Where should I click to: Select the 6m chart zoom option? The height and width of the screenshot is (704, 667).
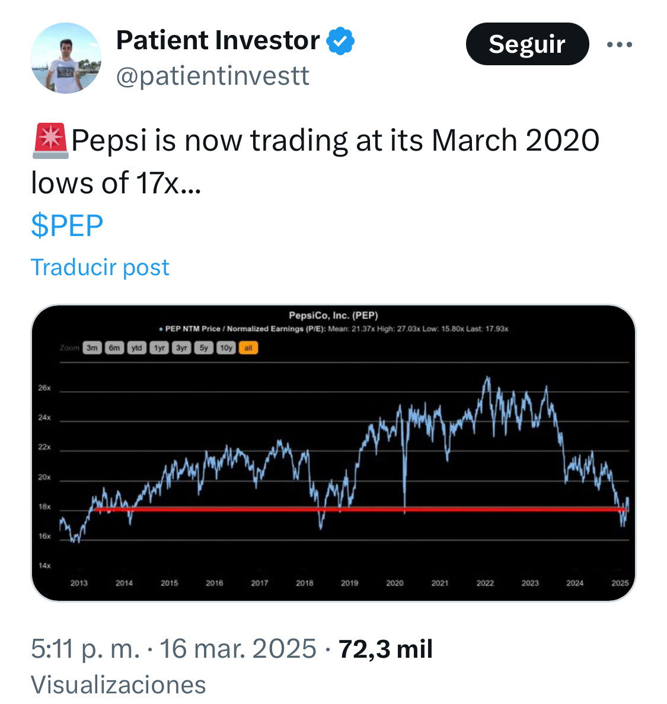point(114,348)
